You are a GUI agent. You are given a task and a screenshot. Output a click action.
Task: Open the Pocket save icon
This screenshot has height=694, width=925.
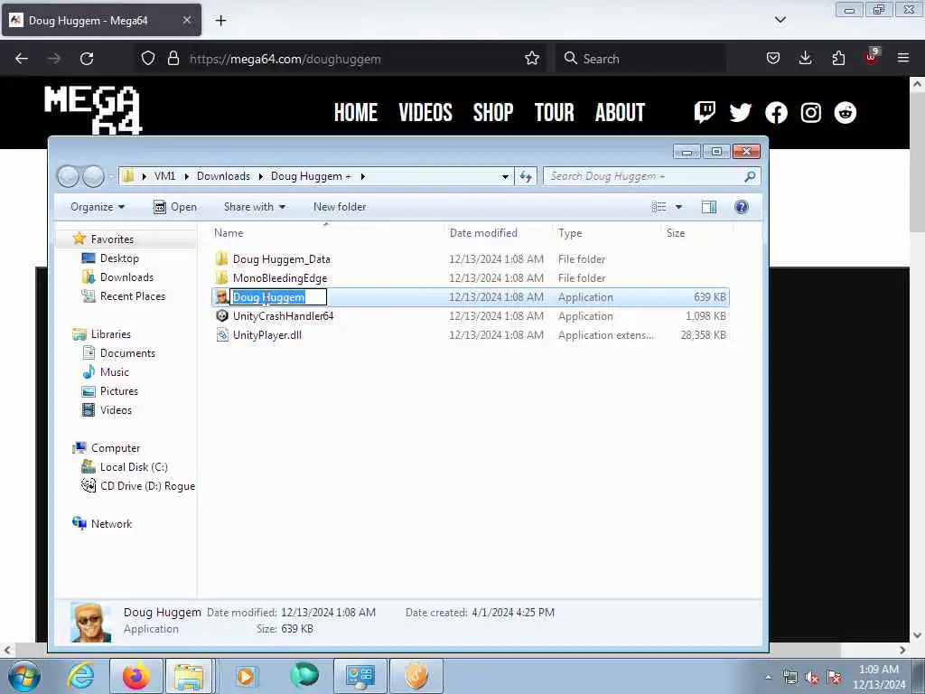point(773,58)
